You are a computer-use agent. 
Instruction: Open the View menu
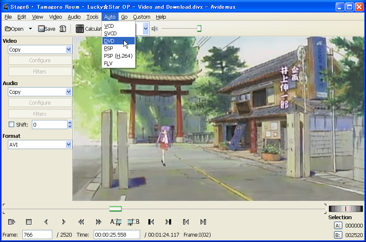tap(38, 17)
